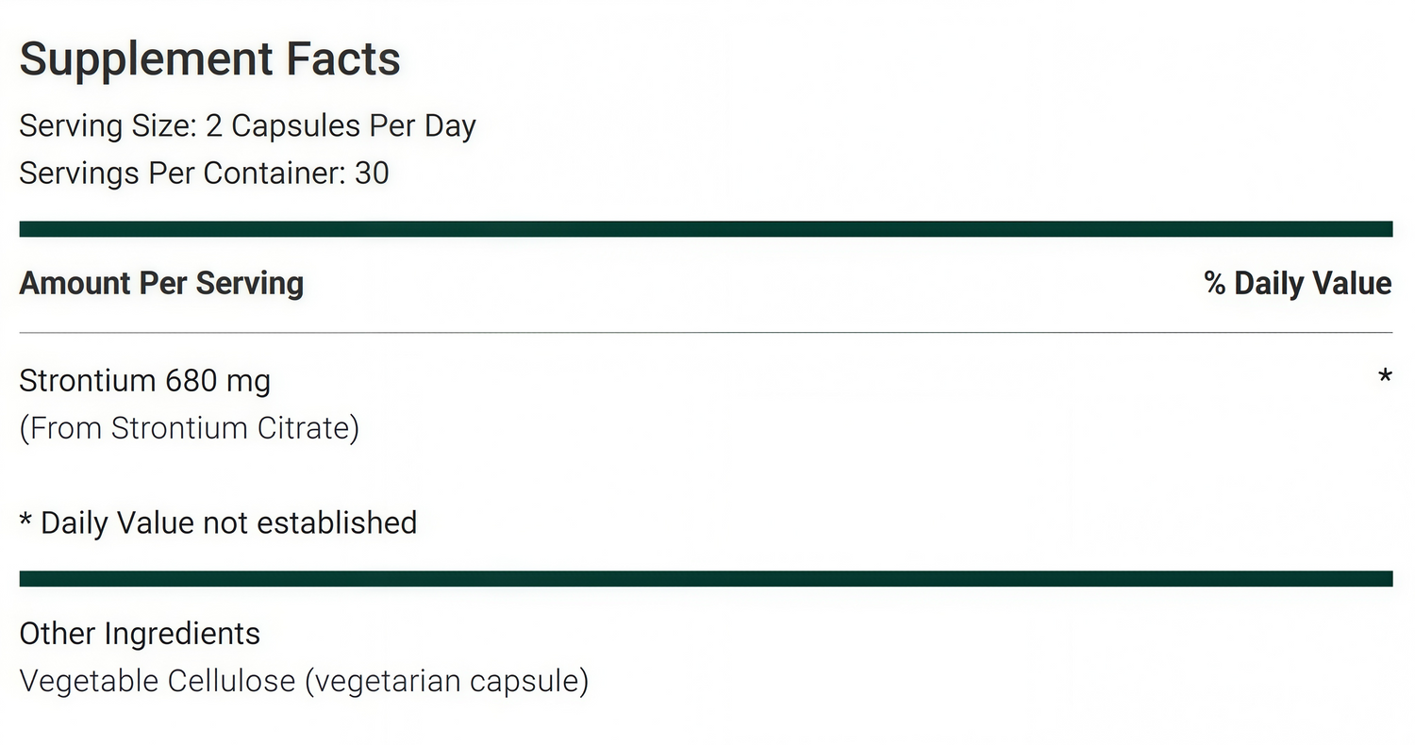Click the 680 mg amount value

point(218,381)
